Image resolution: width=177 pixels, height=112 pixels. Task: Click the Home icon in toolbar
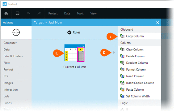(6, 13)
